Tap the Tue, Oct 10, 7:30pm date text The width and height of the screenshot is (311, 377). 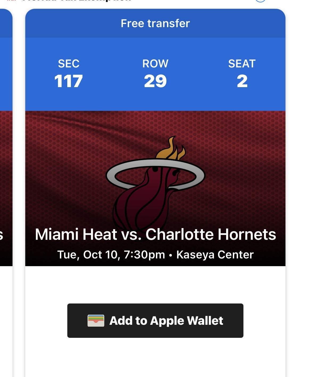pos(111,255)
